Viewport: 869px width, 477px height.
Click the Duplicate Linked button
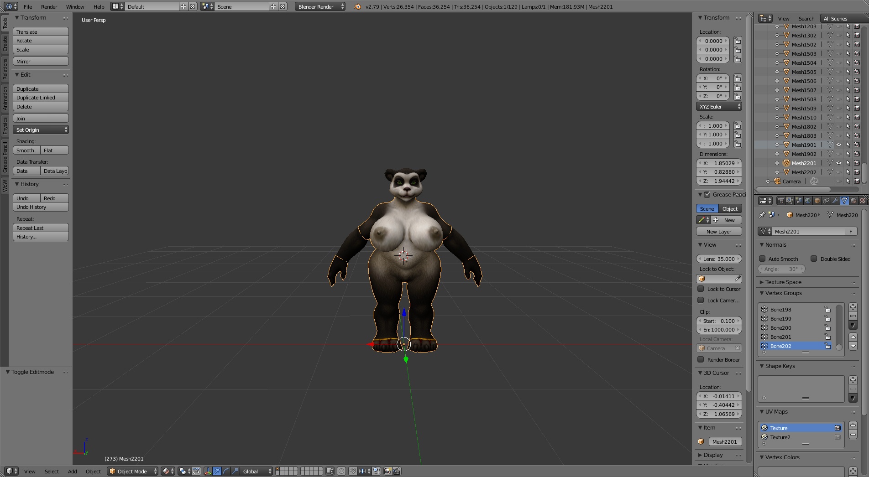[x=41, y=98]
